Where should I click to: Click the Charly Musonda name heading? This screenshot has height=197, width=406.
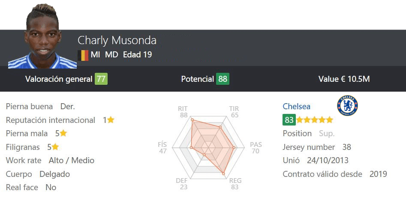117,41
